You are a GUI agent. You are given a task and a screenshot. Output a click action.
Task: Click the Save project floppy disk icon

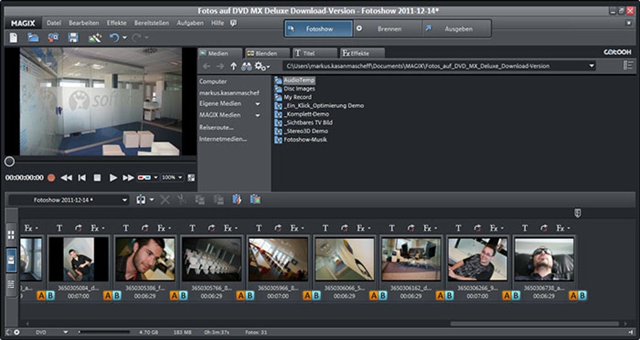tap(73, 38)
